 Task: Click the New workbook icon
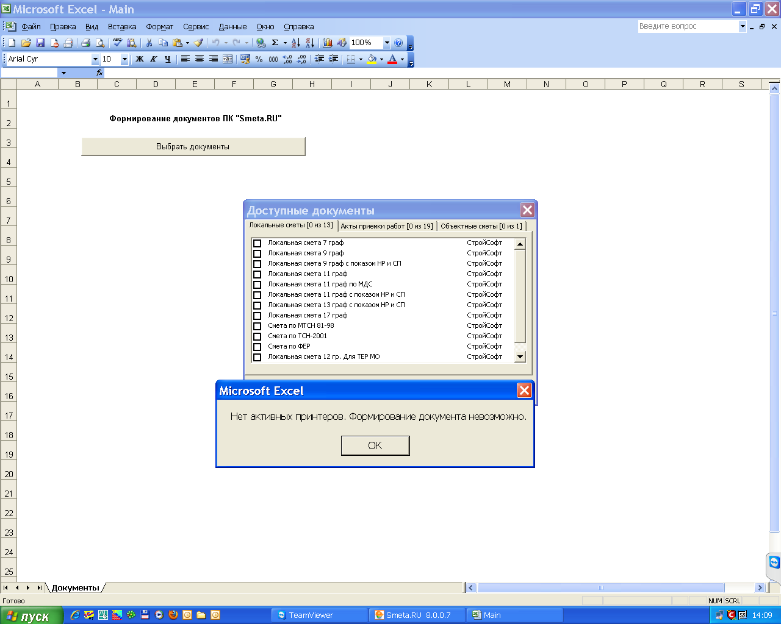[12, 43]
